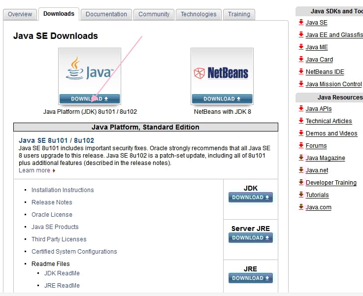Click the red icon beside Technical Articles
363x296 pixels.
(x=301, y=121)
